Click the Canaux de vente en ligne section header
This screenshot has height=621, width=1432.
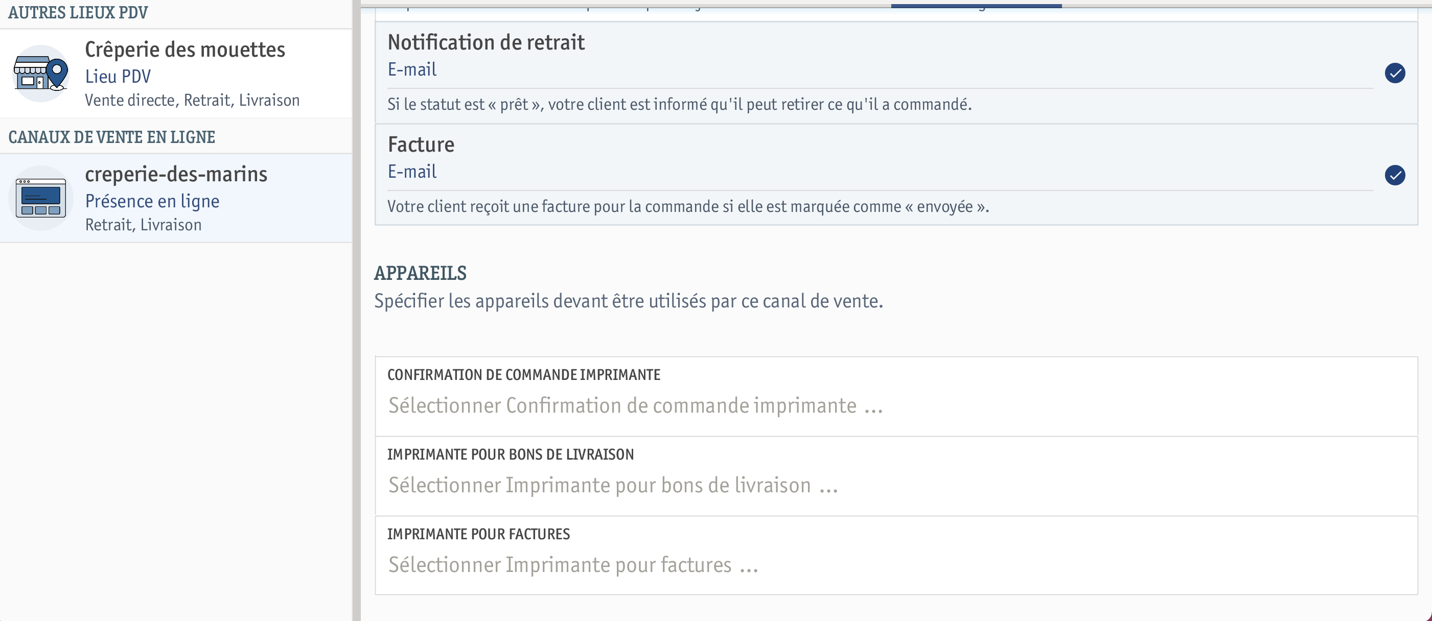click(x=112, y=137)
